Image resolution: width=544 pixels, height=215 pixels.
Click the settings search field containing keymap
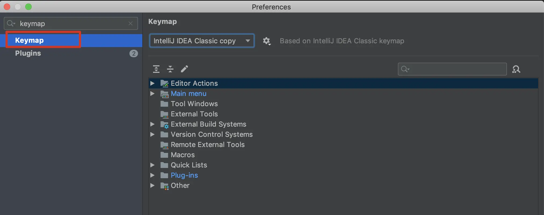click(72, 24)
